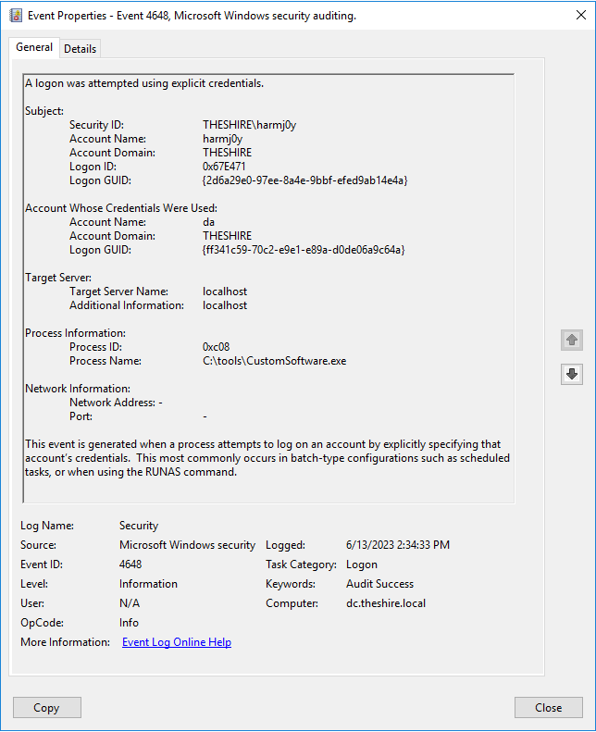
Task: Click the Account Whose Credentials Were Used heading
Action: pos(121,208)
